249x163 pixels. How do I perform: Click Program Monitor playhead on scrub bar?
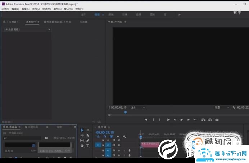tap(125, 113)
